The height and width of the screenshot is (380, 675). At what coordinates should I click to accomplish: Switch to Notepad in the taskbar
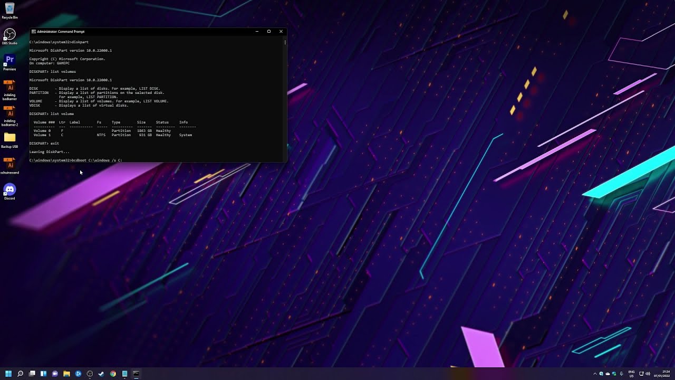point(124,374)
